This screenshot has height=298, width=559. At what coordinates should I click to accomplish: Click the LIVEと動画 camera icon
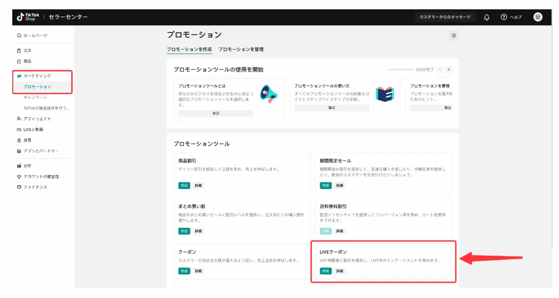(x=19, y=130)
